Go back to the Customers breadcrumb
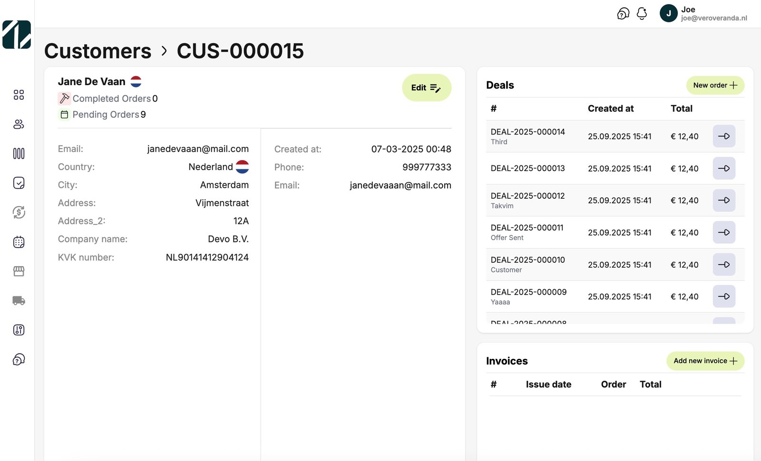The width and height of the screenshot is (761, 461). coord(98,51)
